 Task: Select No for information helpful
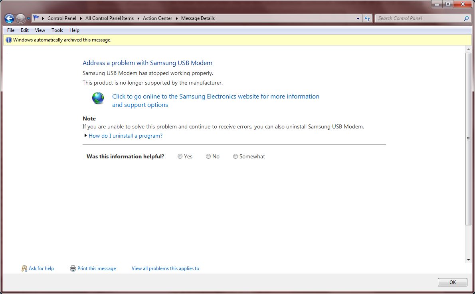[208, 156]
